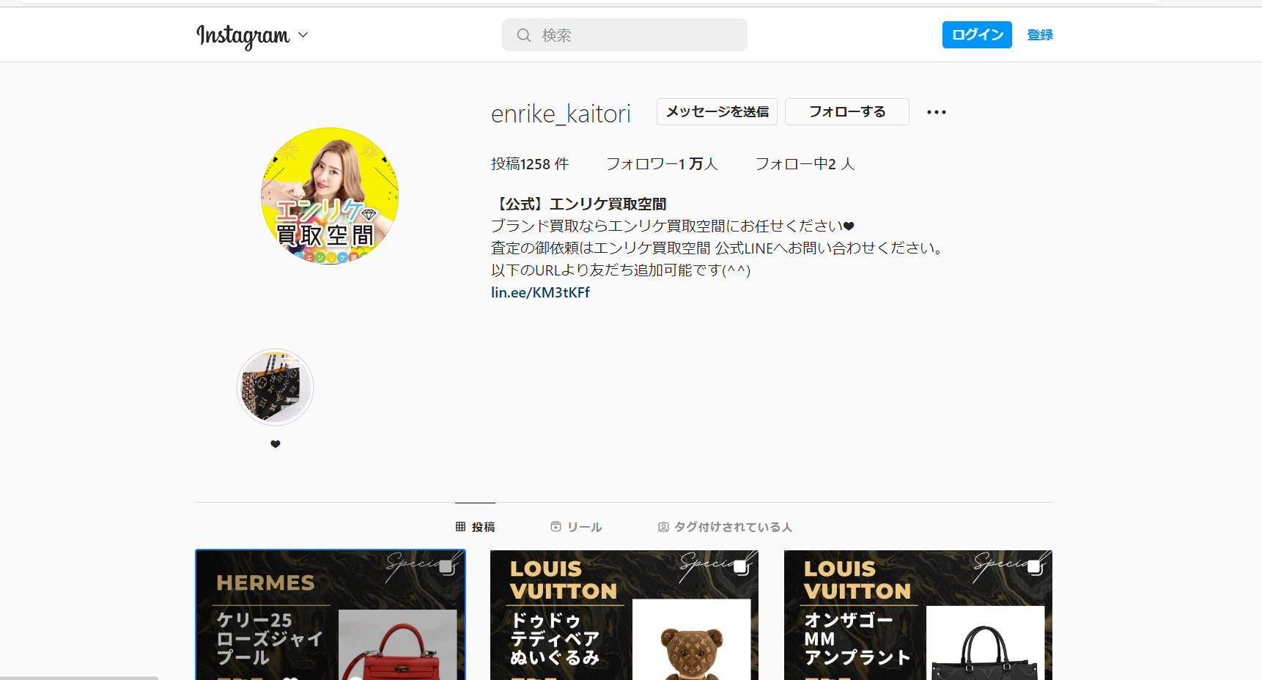Click the tagged-person icon beside タグ付けされている人
The height and width of the screenshot is (680, 1262).
[663, 527]
